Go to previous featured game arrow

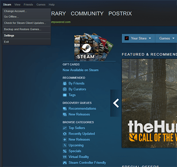pyautogui.click(x=116, y=103)
